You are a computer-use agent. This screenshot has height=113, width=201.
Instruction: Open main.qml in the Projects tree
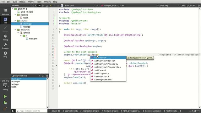click(x=33, y=39)
